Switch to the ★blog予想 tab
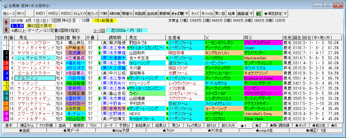 121,131
